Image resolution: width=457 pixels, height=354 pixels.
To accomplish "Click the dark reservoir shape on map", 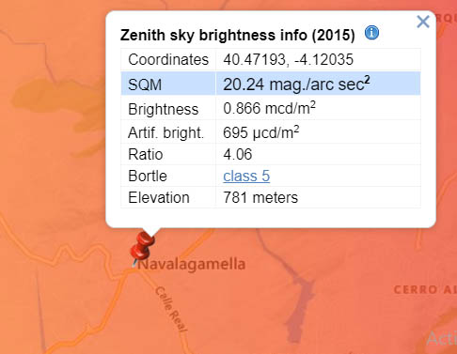I will (298, 308).
